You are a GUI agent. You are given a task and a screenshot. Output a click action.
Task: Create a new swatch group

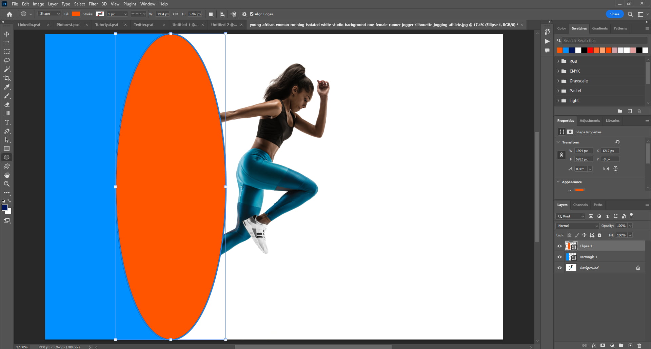[x=619, y=111]
